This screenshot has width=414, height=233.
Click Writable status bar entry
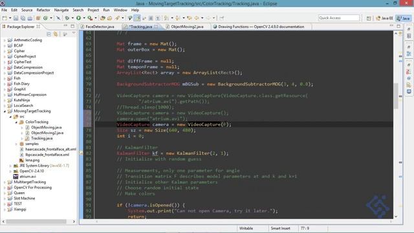click(x=246, y=228)
